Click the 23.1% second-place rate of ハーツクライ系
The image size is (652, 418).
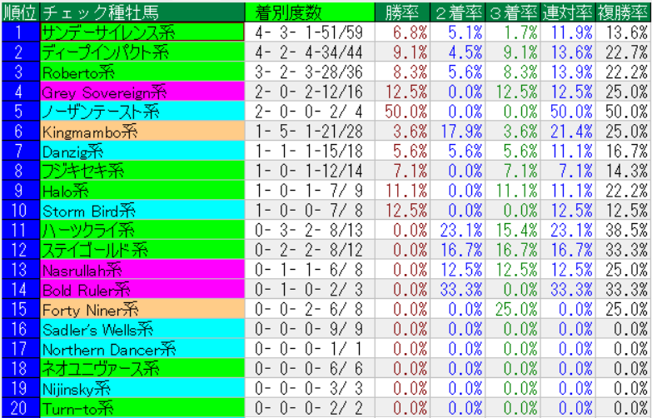coord(457,230)
